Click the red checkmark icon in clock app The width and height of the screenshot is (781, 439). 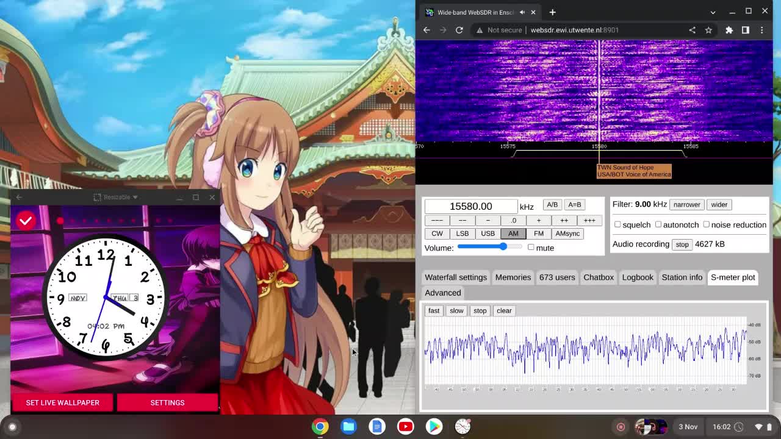(26, 221)
